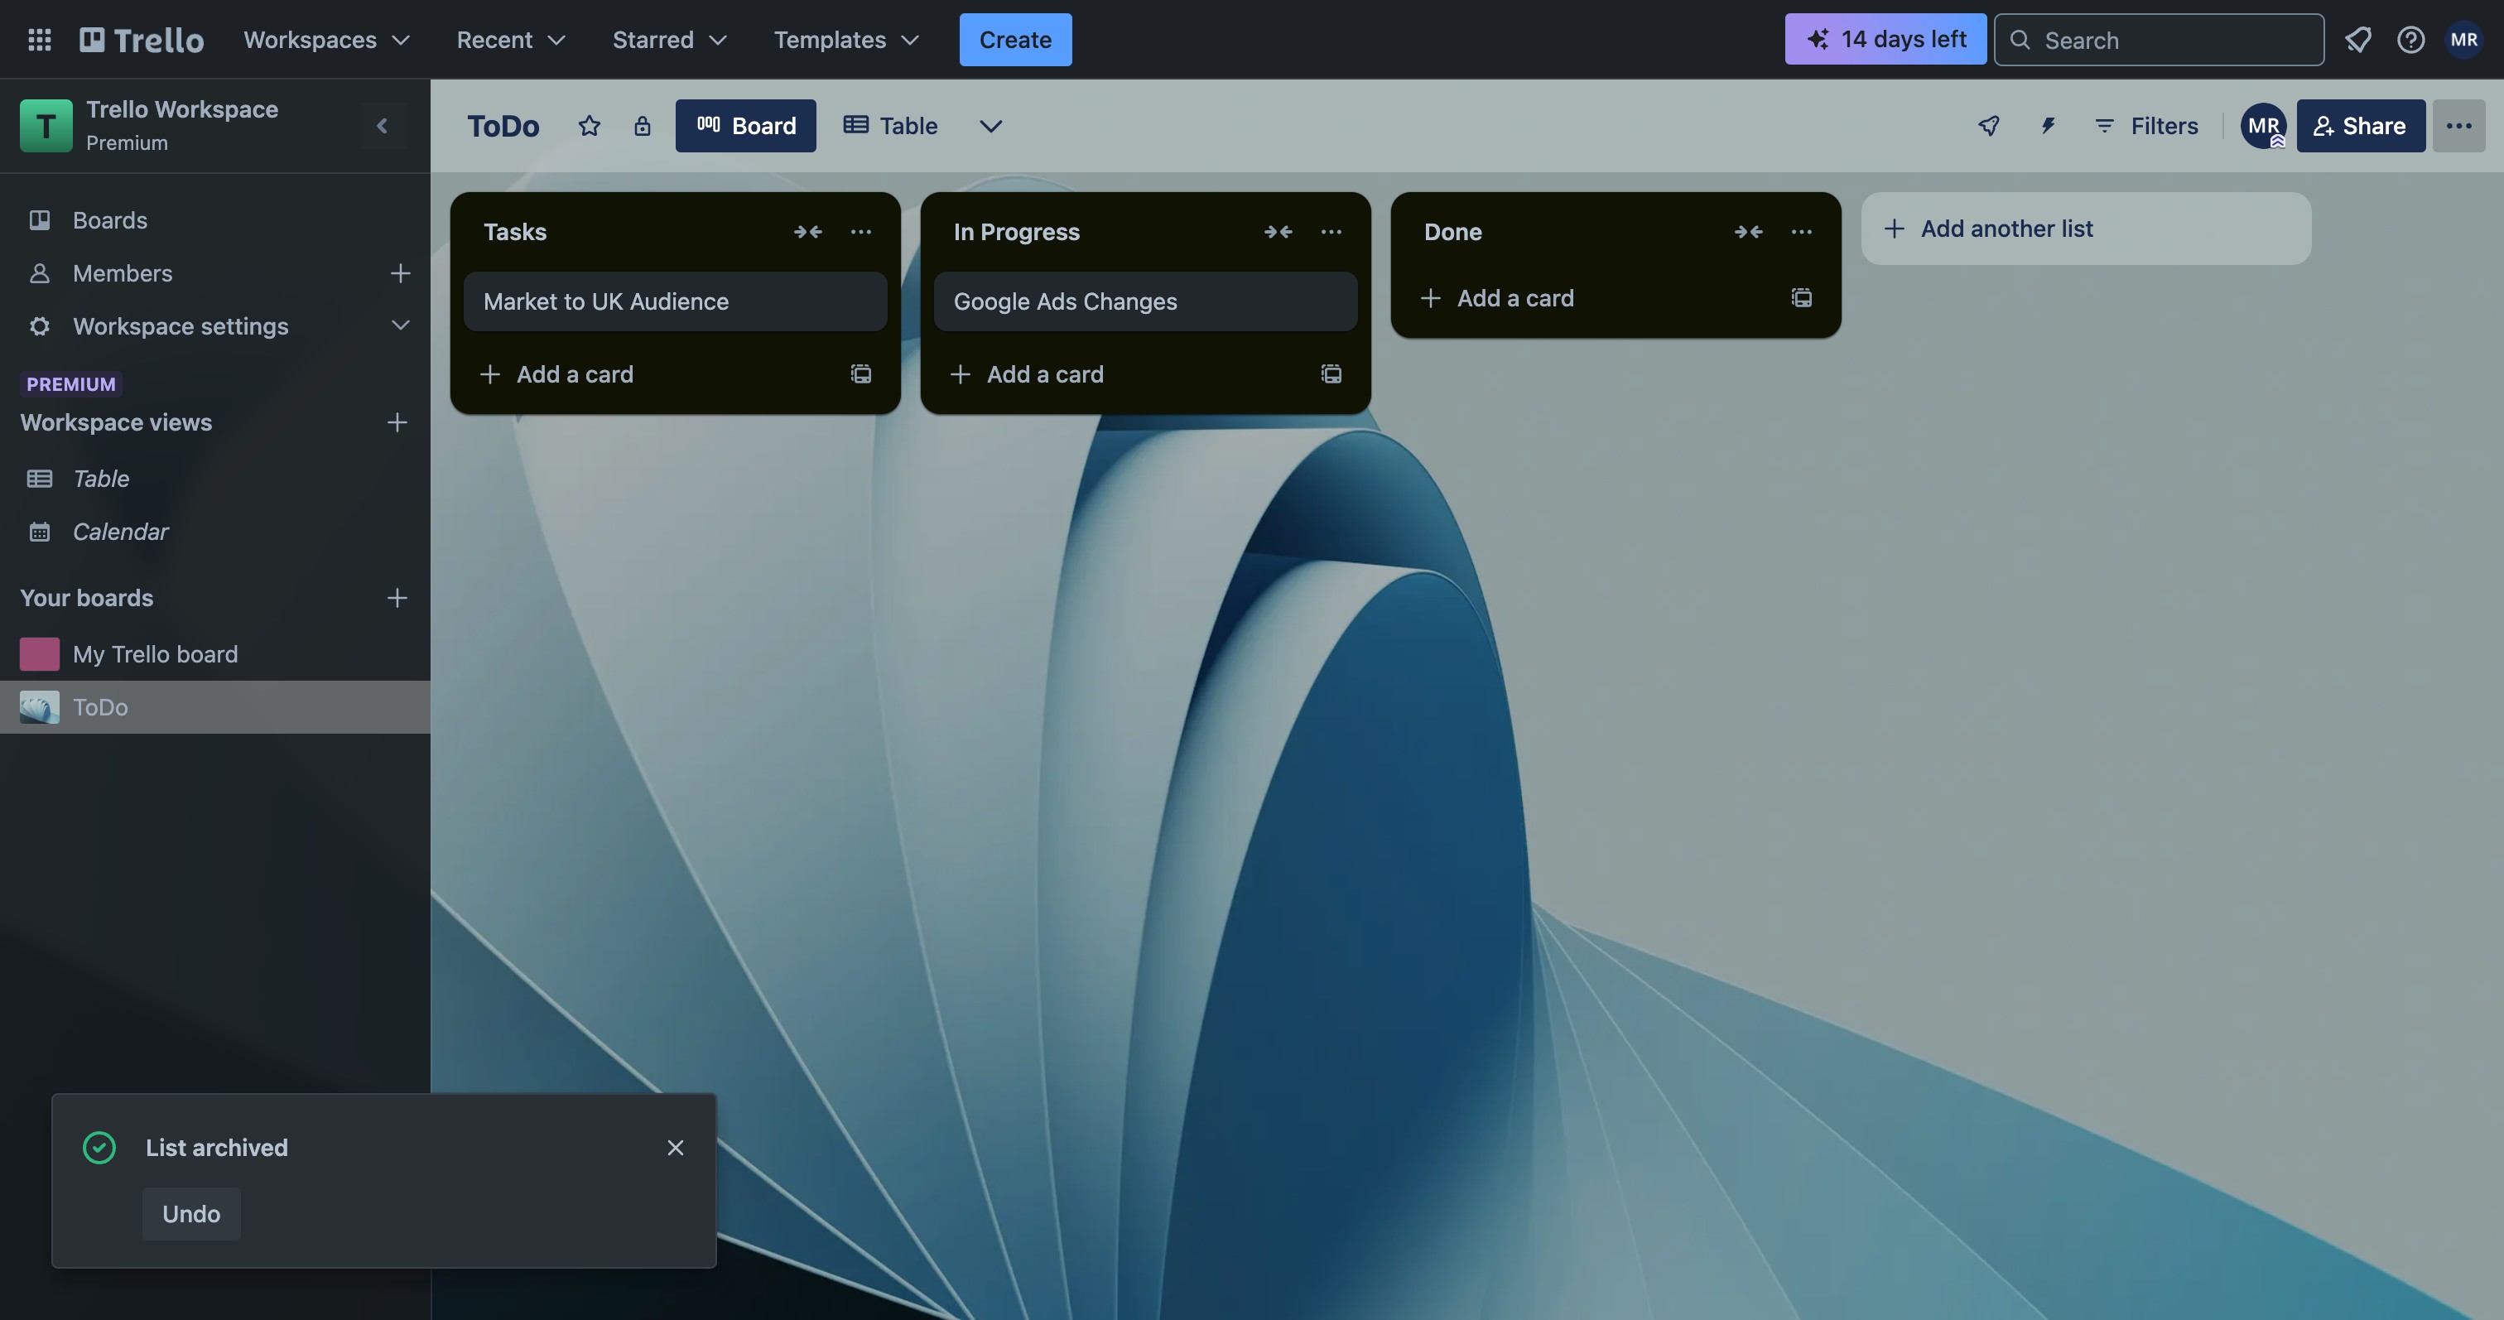Star the ToDo board
This screenshot has width=2504, height=1320.
[x=589, y=125]
